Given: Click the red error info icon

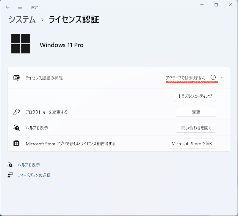Looking at the screenshot, I should [213, 77].
